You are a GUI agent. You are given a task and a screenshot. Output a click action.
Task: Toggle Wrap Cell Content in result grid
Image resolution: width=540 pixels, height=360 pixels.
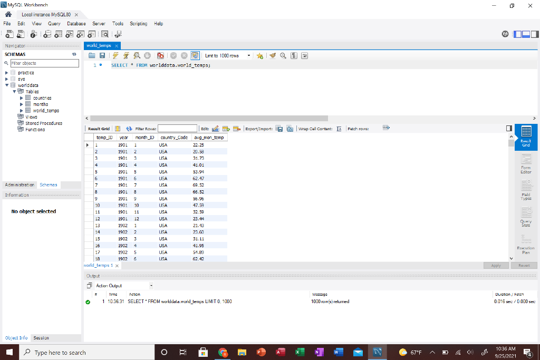pos(340,128)
